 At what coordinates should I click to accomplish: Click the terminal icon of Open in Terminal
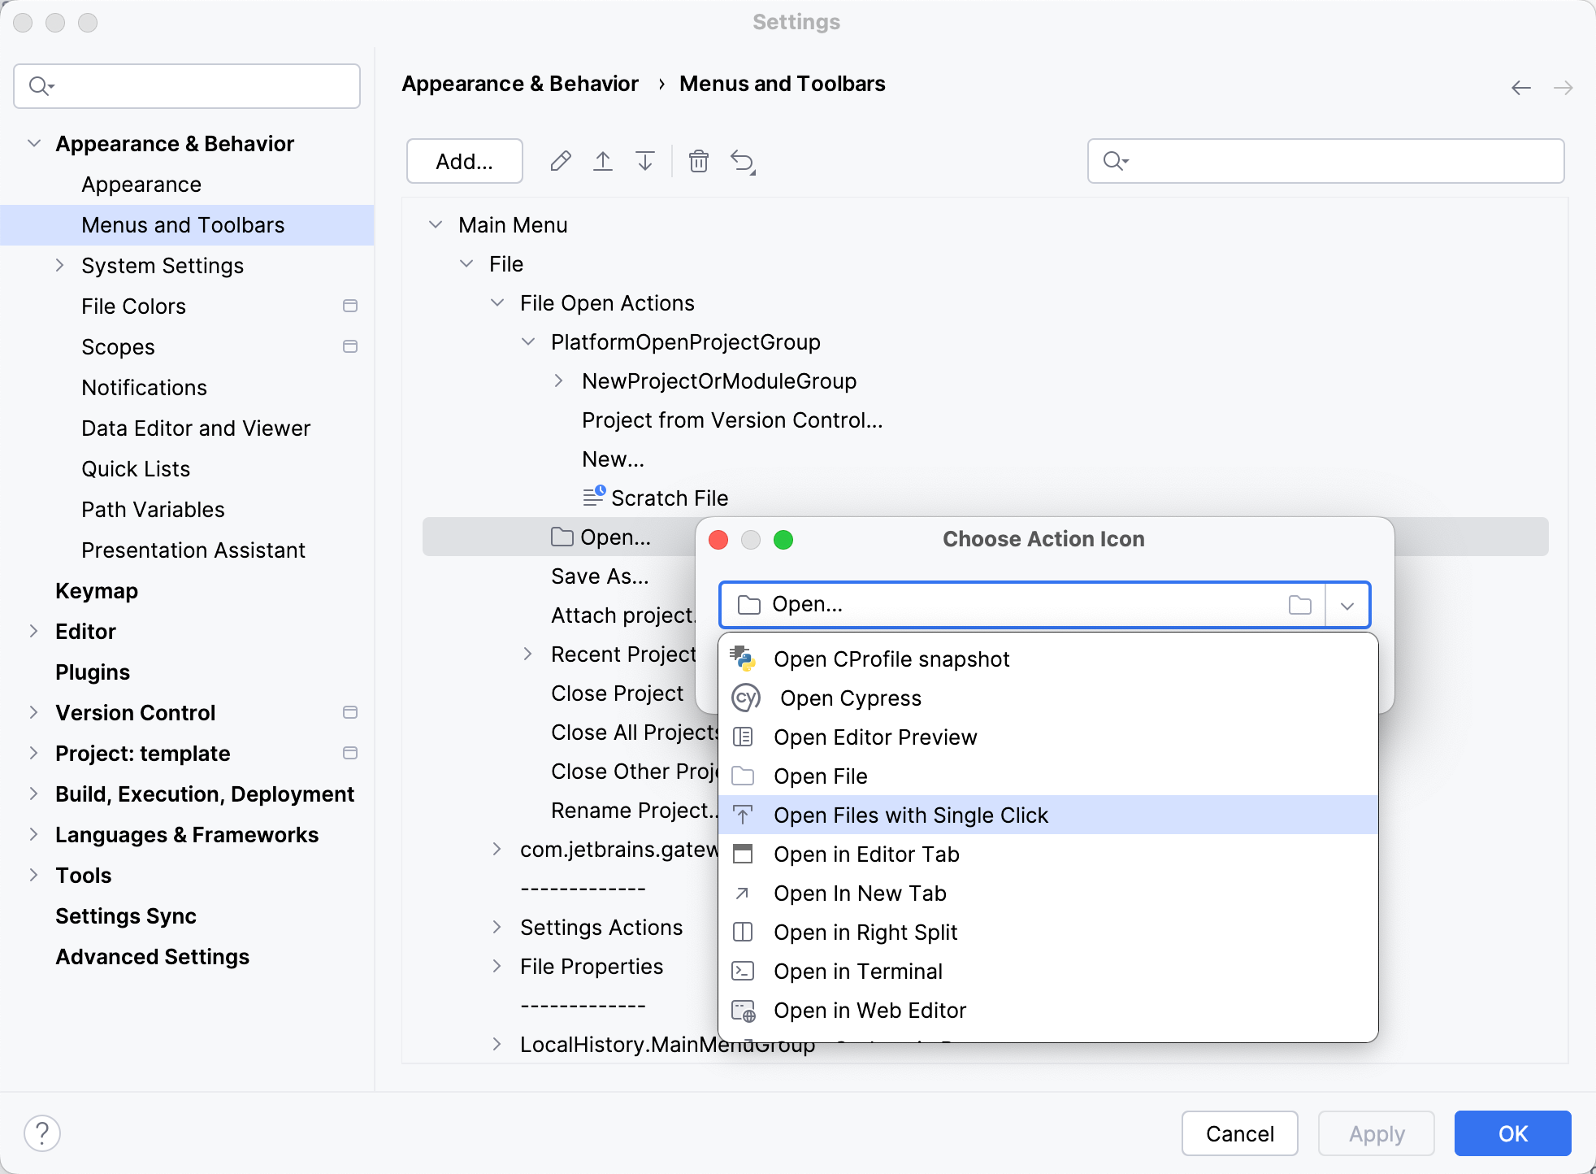743,971
